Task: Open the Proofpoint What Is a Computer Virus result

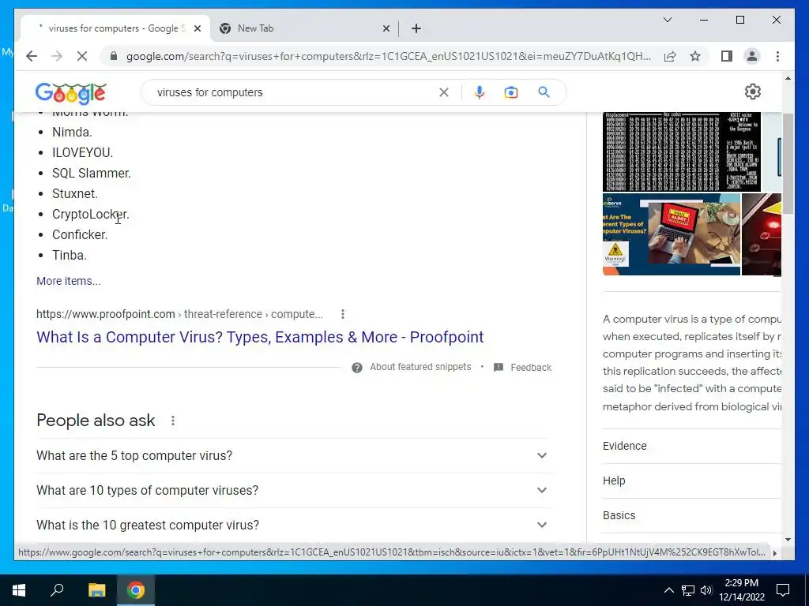Action: coord(260,337)
